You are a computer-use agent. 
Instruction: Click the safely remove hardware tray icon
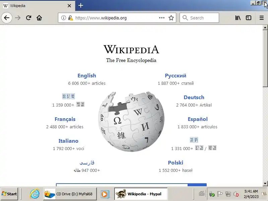click(212, 194)
